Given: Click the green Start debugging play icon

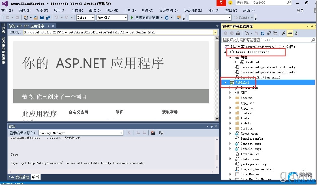Looking at the screenshot, I should 132,18.
